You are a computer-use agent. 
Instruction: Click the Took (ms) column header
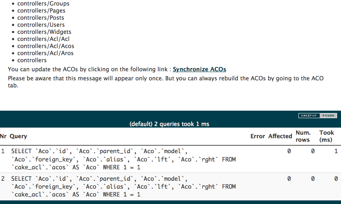[x=326, y=136]
